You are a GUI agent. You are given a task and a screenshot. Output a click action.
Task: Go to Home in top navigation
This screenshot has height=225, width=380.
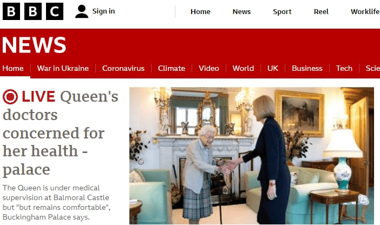(x=200, y=11)
